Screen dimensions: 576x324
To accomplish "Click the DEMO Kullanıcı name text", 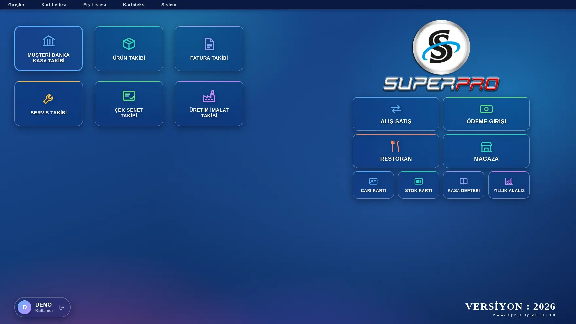I will point(44,307).
